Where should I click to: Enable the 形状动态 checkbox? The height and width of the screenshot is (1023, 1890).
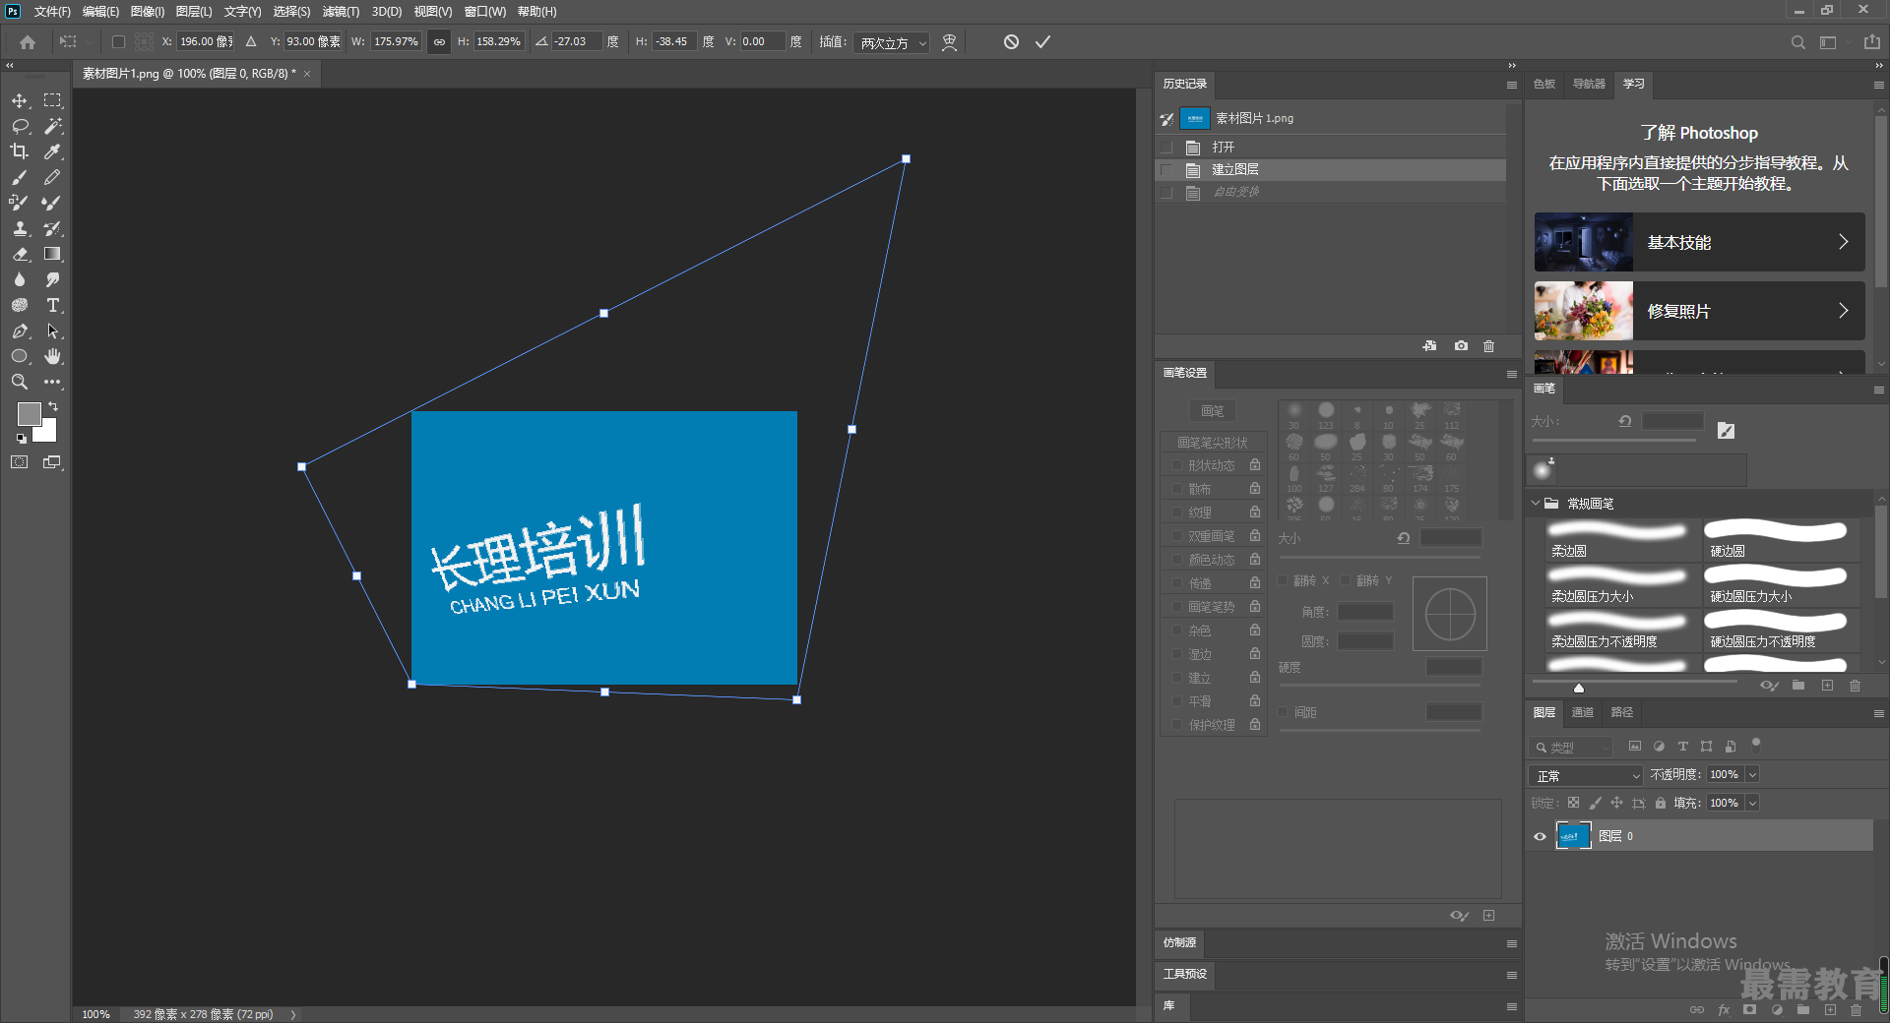[1175, 465]
